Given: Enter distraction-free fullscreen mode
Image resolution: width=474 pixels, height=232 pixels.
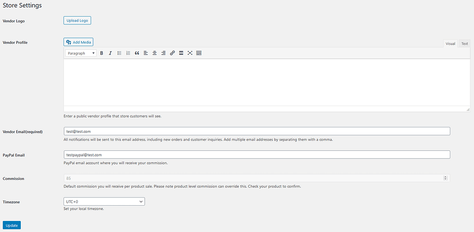Looking at the screenshot, I should click(190, 53).
